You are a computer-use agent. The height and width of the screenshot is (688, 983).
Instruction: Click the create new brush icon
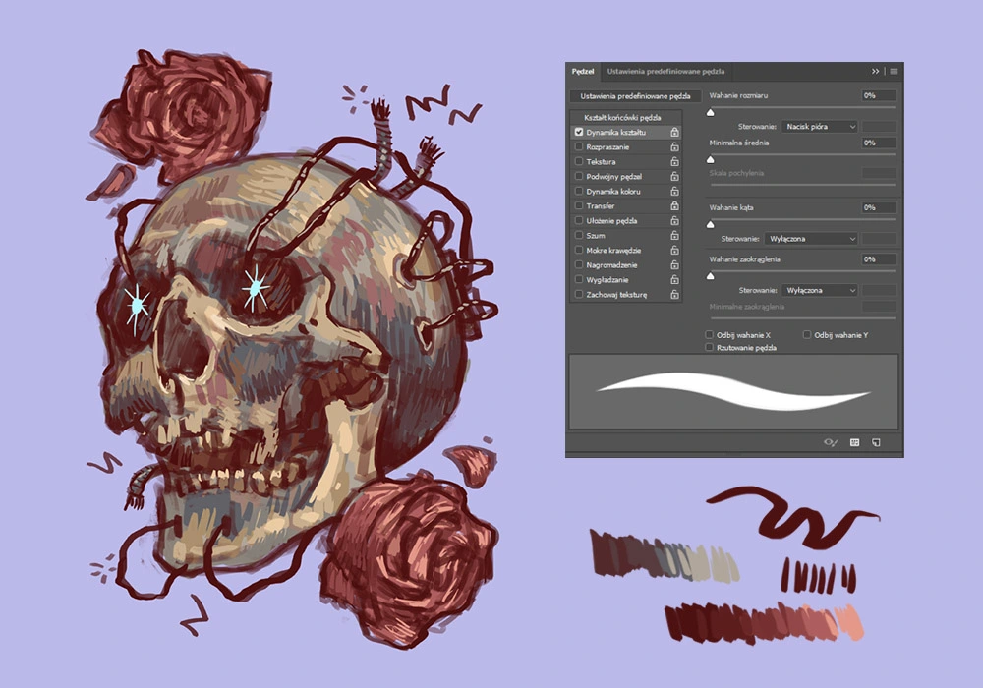coord(877,443)
